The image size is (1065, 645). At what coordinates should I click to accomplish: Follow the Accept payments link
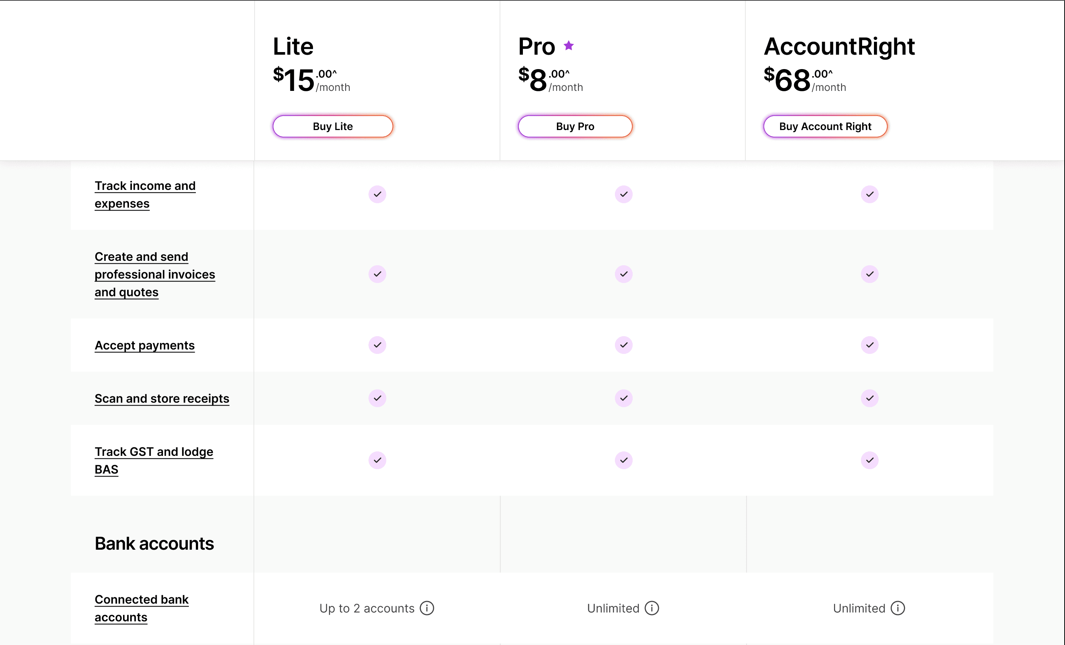click(144, 345)
